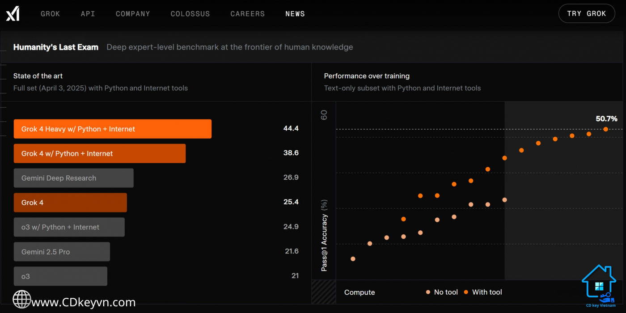Image resolution: width=626 pixels, height=313 pixels.
Task: Click the Gemini 2.5 Pro bar
Action: click(x=62, y=252)
